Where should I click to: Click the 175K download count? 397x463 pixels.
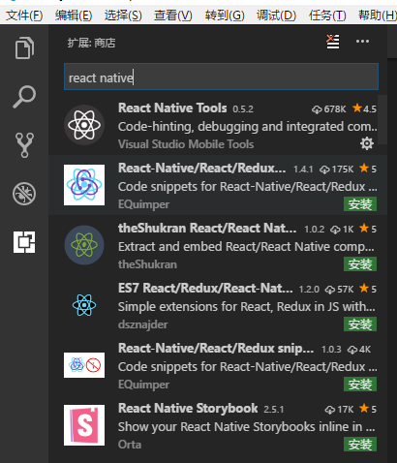coord(337,170)
